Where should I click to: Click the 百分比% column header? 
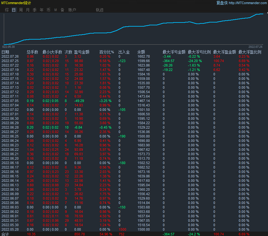[x=107, y=52]
